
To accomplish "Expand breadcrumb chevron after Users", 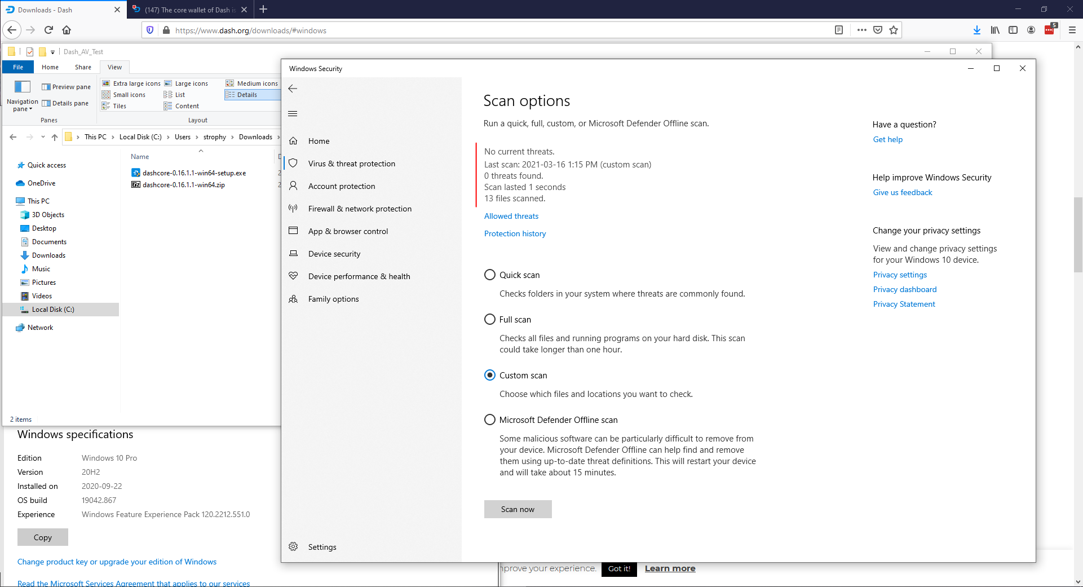I will click(197, 137).
